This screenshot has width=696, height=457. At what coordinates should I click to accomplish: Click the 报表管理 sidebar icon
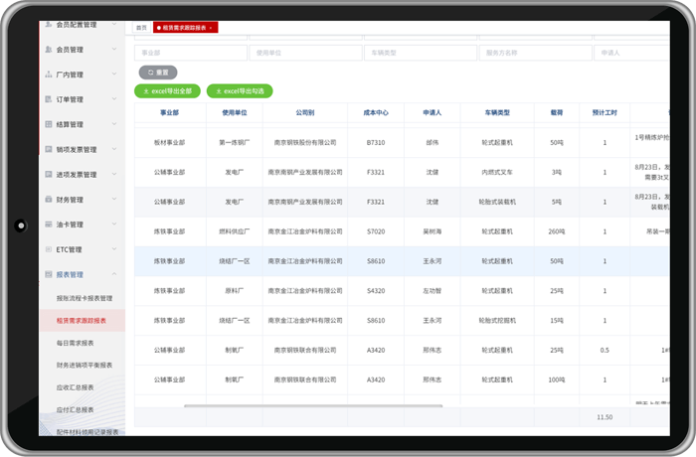[49, 274]
